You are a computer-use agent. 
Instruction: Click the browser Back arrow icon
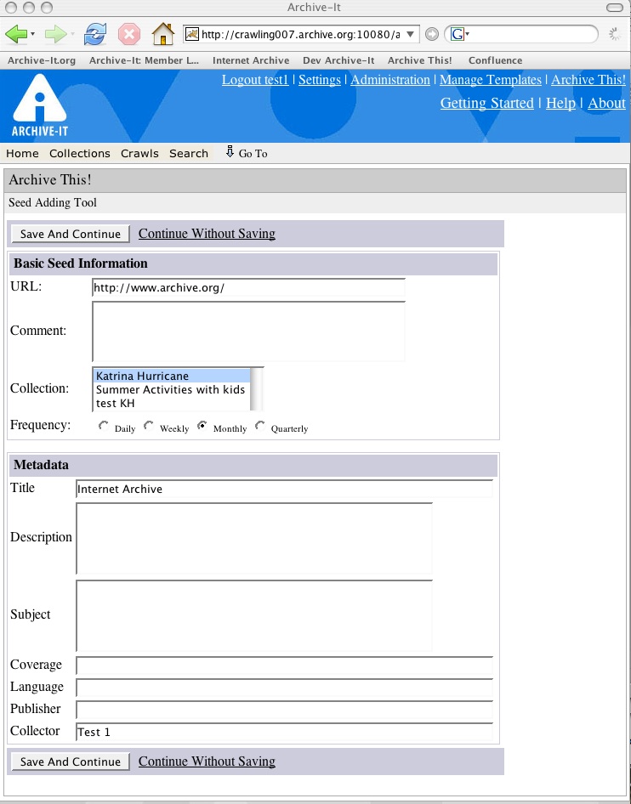click(x=16, y=34)
